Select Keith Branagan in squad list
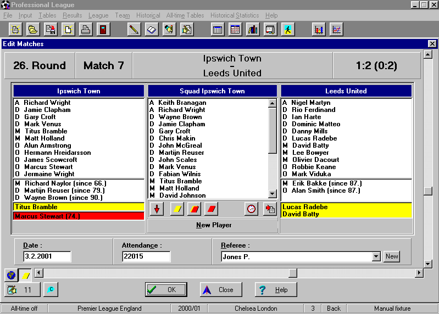The image size is (439, 314). (x=208, y=103)
